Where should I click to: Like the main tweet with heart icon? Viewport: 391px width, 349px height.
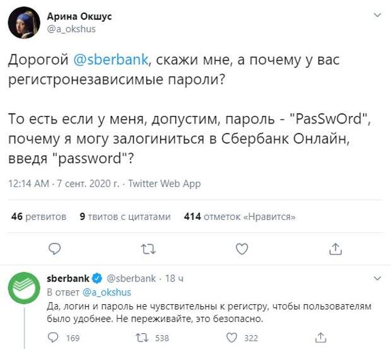coord(242,249)
